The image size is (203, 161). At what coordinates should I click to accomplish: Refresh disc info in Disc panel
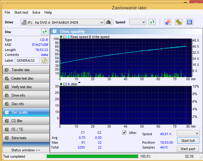[x=45, y=32]
